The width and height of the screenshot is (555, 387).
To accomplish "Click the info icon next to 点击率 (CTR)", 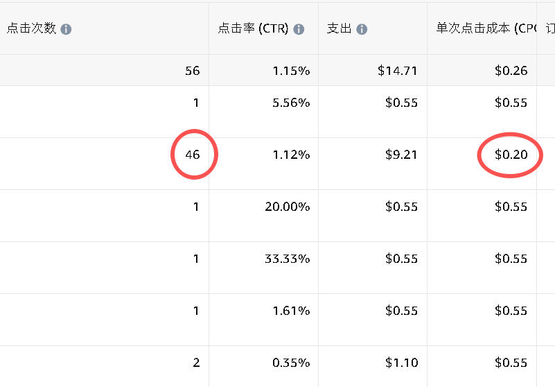I will click(x=299, y=29).
